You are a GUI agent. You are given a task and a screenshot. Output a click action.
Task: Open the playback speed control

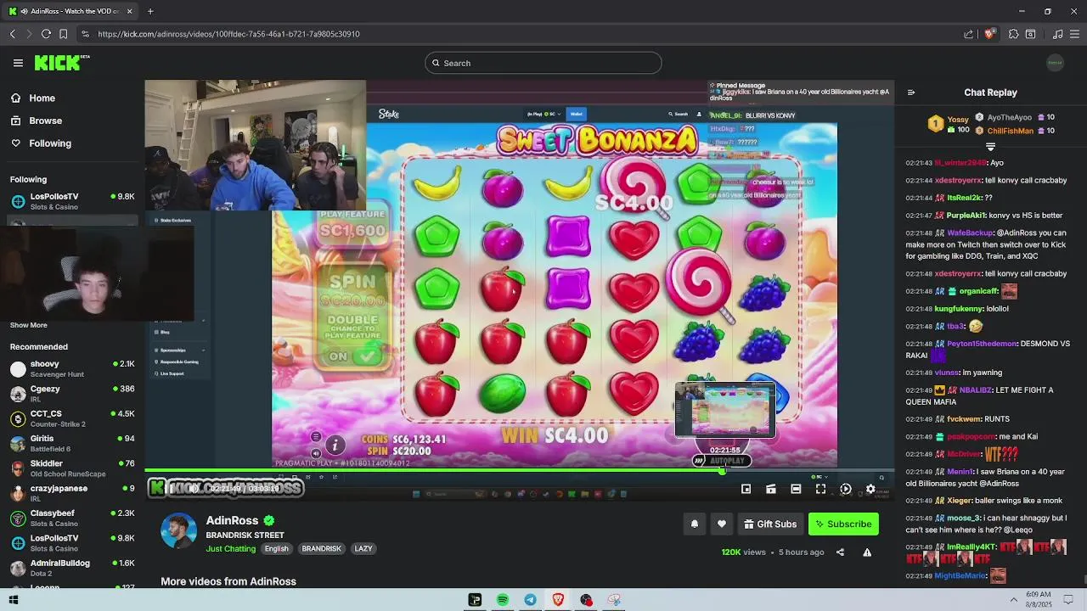click(x=846, y=489)
